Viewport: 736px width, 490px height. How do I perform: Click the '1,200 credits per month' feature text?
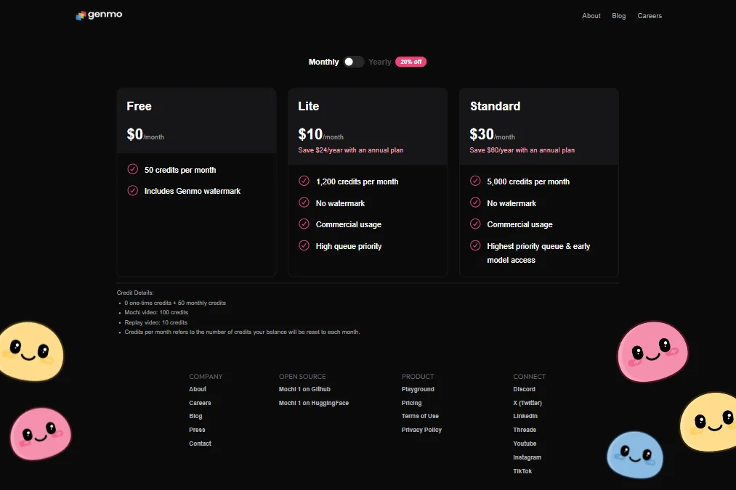pyautogui.click(x=357, y=182)
